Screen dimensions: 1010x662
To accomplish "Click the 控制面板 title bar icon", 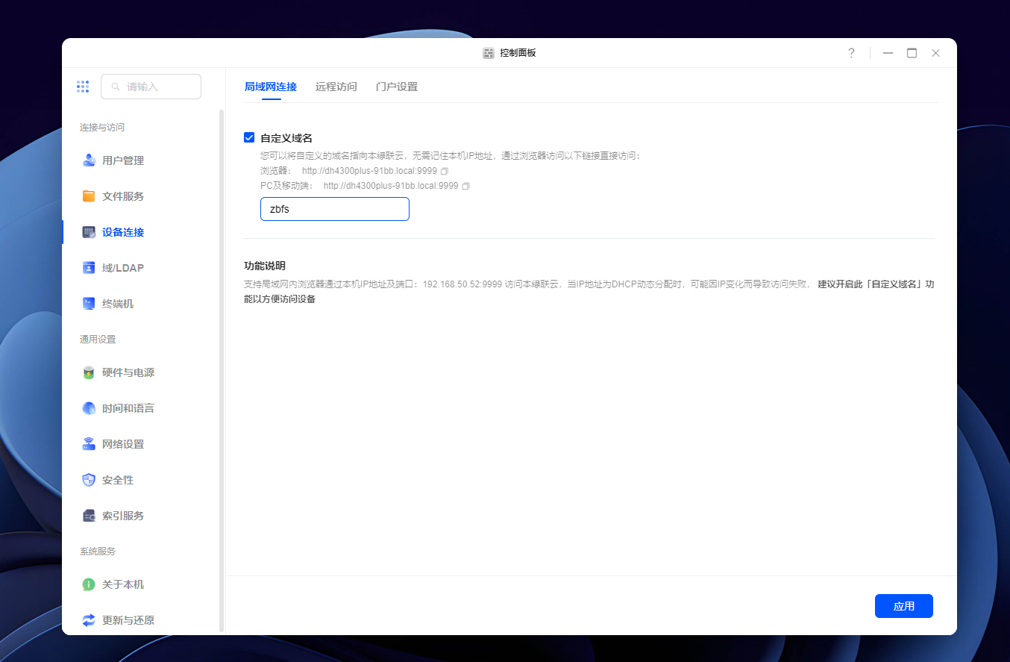I will pos(489,53).
